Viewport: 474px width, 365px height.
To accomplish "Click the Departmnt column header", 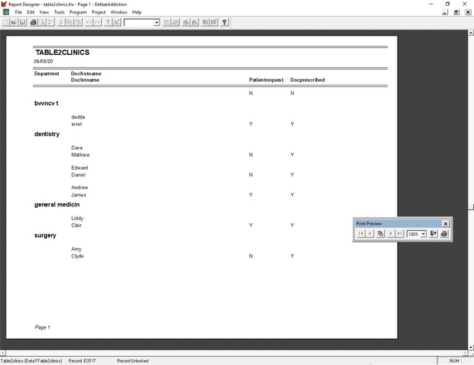I will pyautogui.click(x=46, y=73).
